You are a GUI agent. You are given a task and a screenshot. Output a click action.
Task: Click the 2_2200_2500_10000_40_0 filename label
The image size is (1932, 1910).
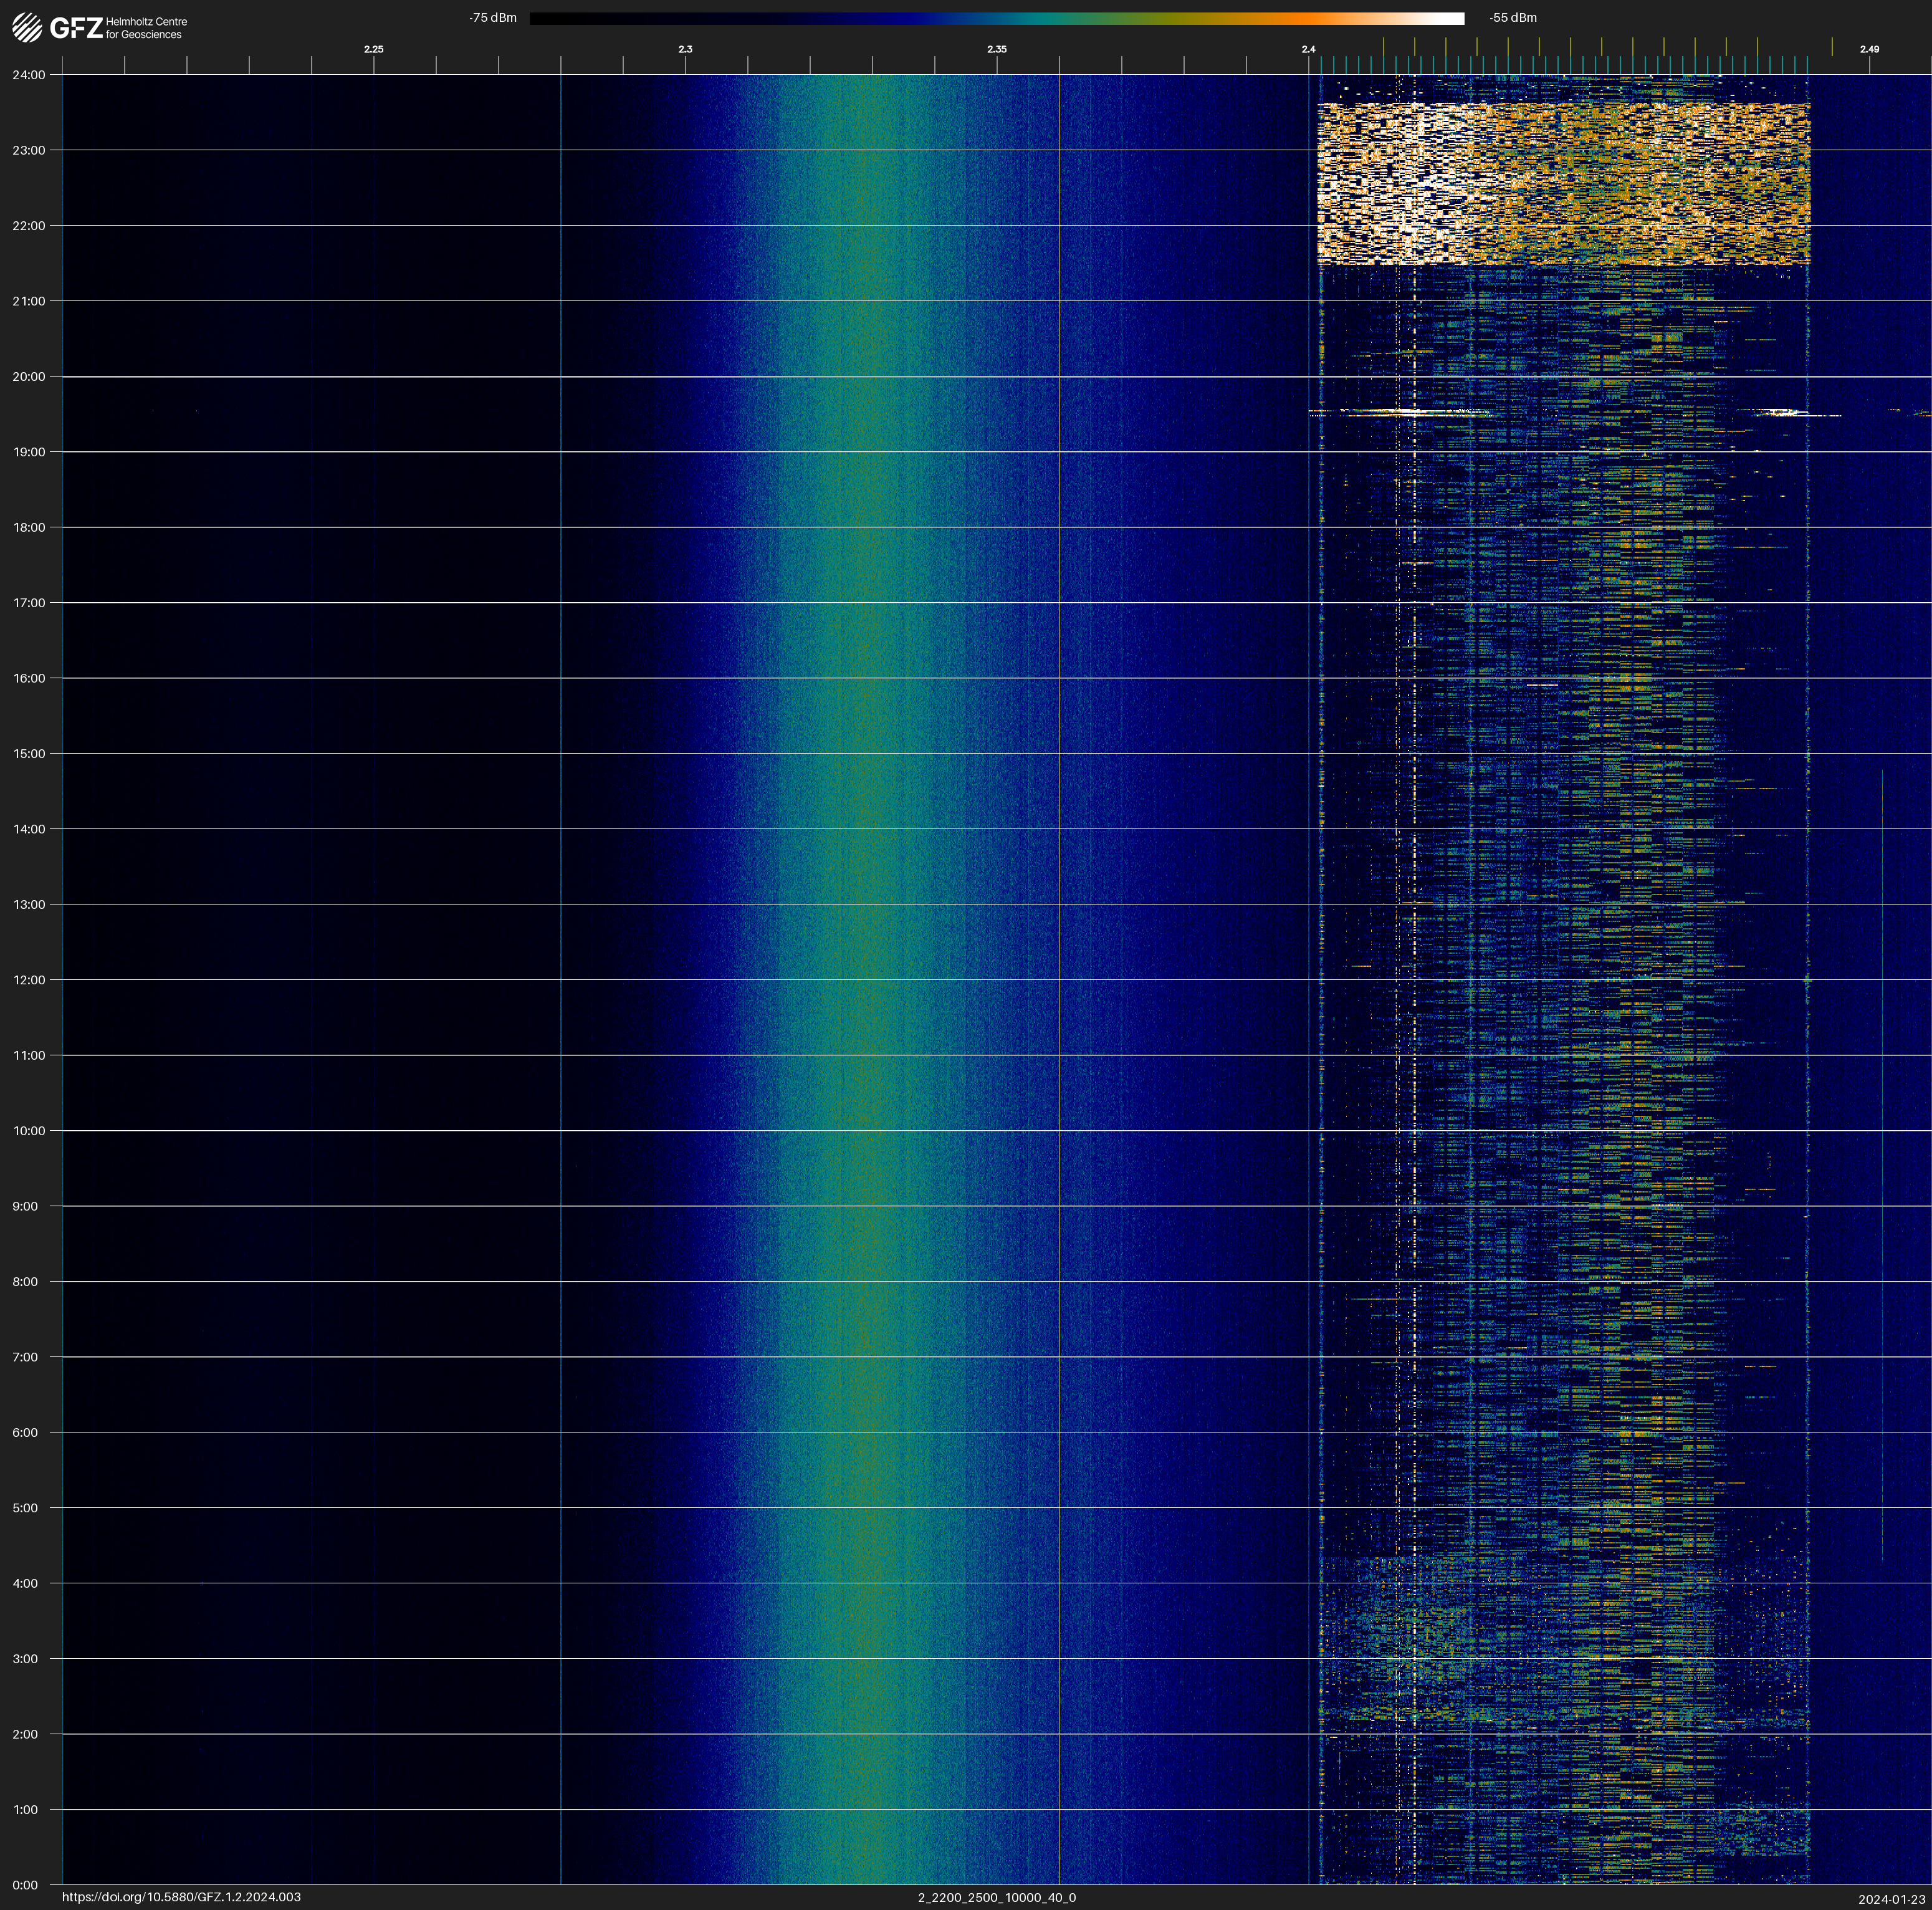pos(996,1897)
